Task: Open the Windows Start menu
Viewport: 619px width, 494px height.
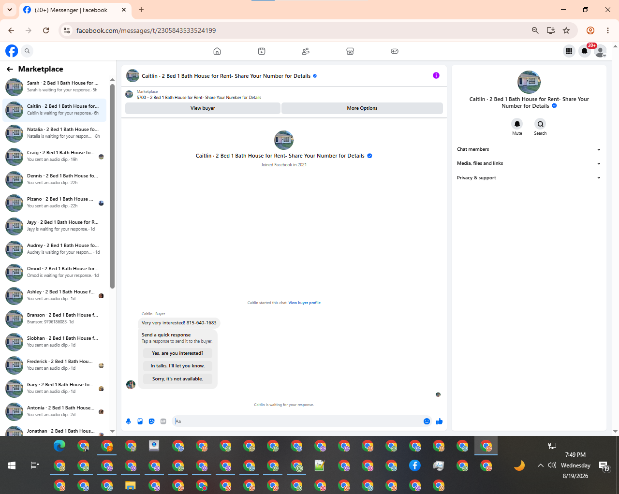Action: (12, 465)
